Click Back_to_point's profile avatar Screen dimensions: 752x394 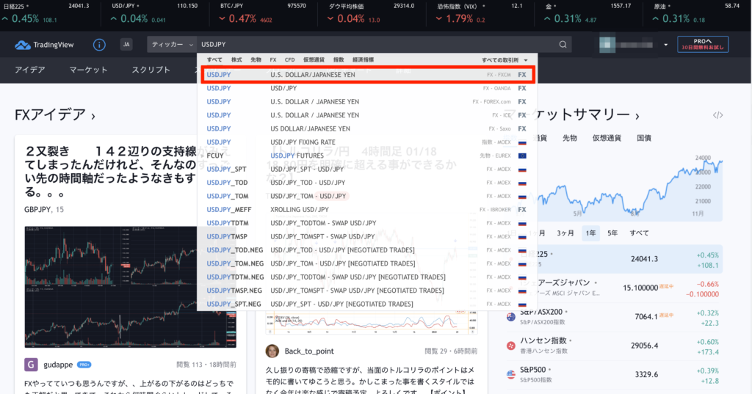click(x=272, y=351)
